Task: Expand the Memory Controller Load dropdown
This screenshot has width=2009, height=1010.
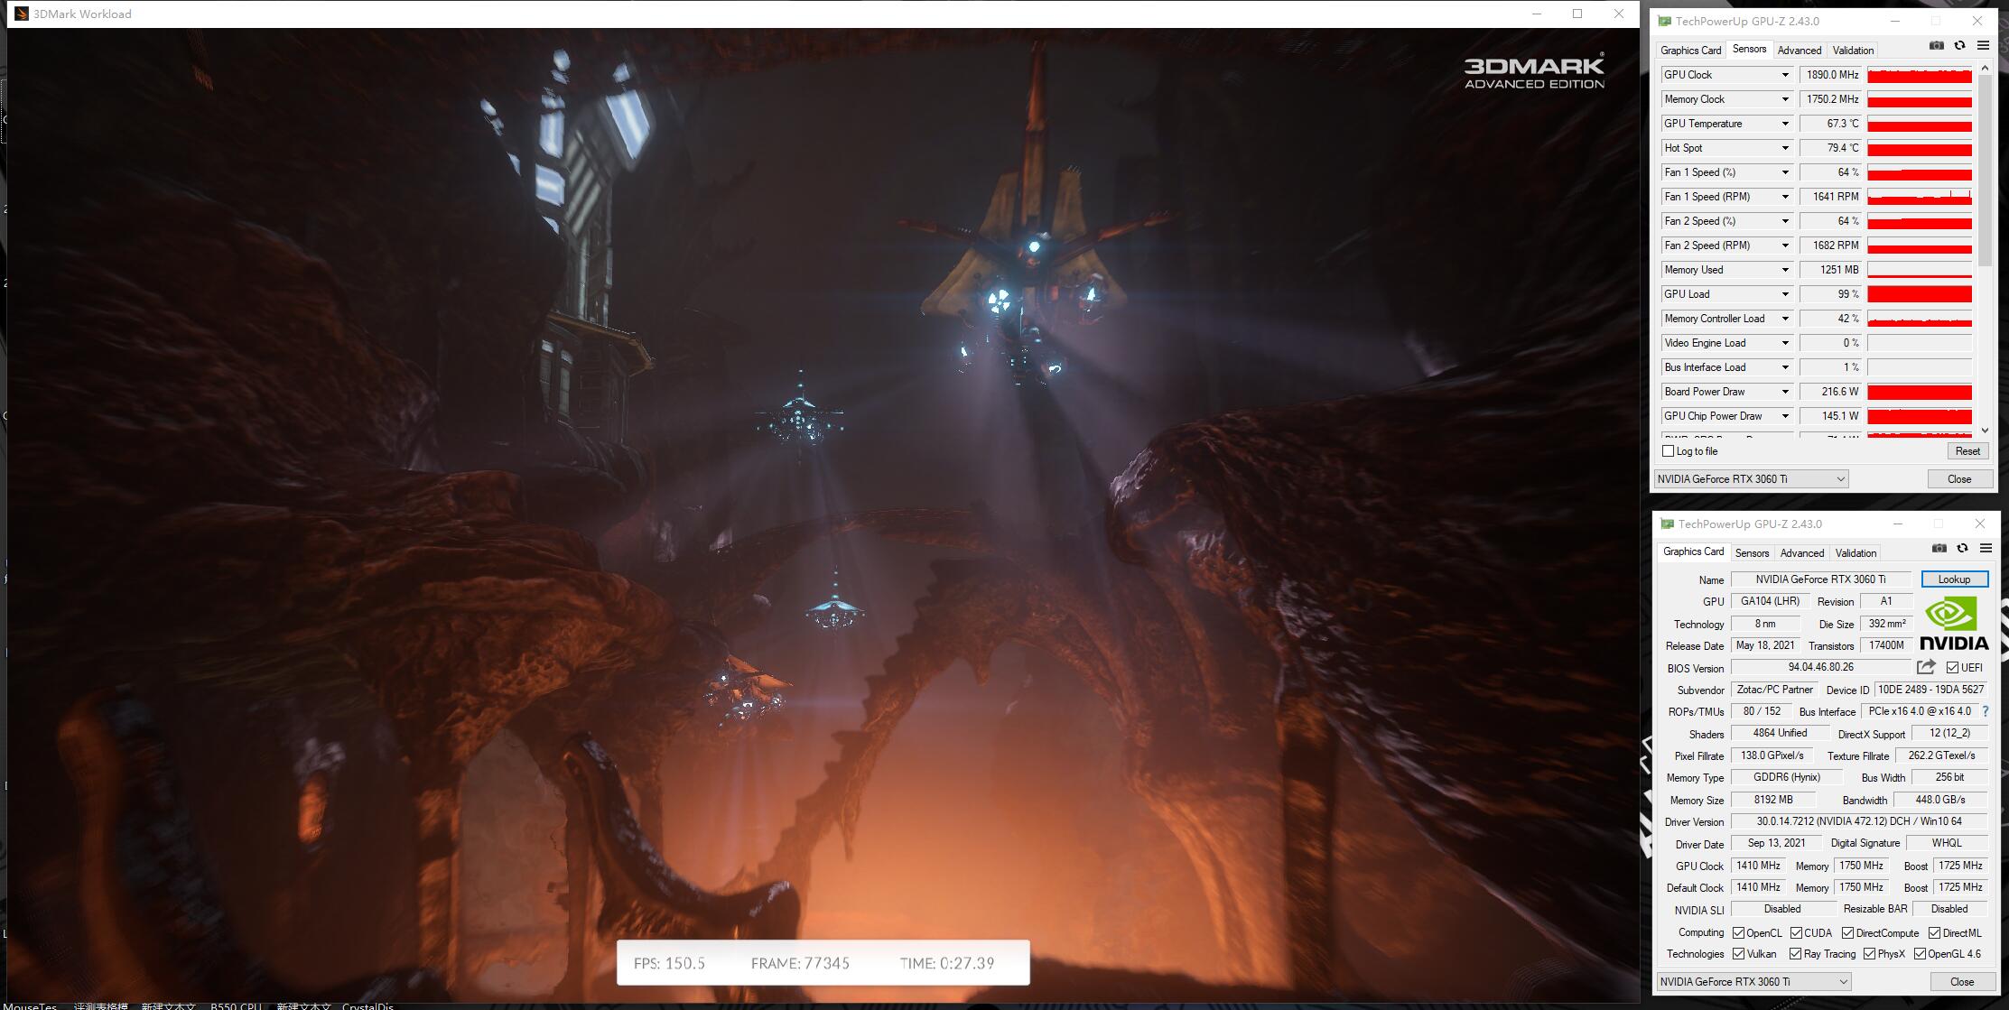Action: (1784, 319)
